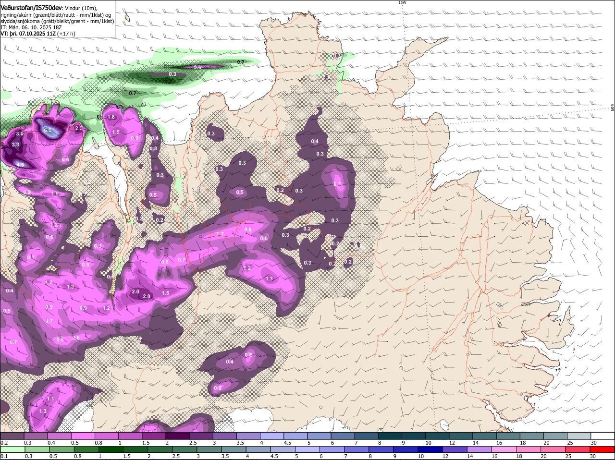Pick the bottom-row green swatch between 0.5 and 0.8
615x460 pixels.
pos(62,449)
